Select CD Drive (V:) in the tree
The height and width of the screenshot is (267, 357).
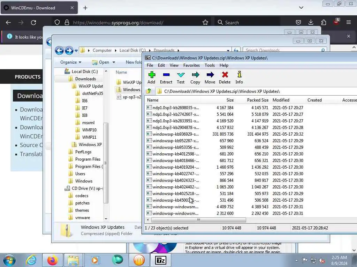click(84, 188)
